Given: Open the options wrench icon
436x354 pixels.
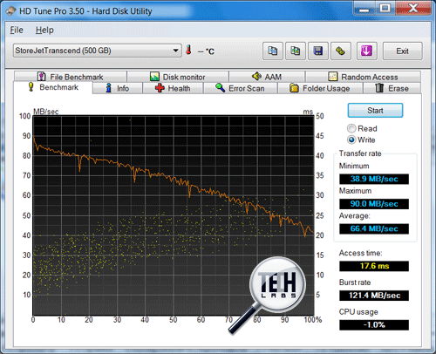Looking at the screenshot, I should click(341, 51).
